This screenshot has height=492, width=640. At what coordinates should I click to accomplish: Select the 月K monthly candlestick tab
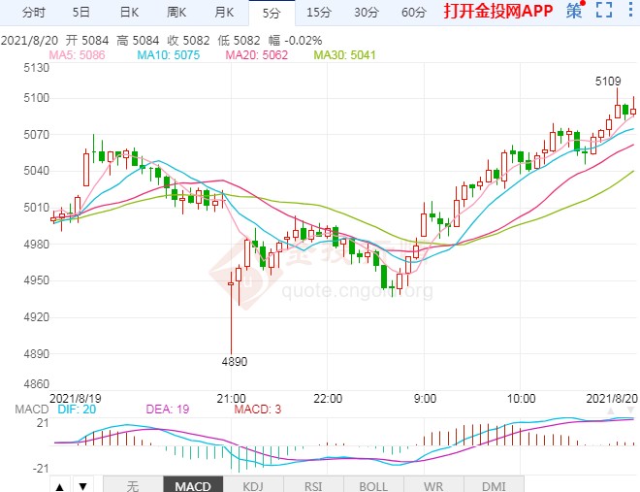(224, 13)
